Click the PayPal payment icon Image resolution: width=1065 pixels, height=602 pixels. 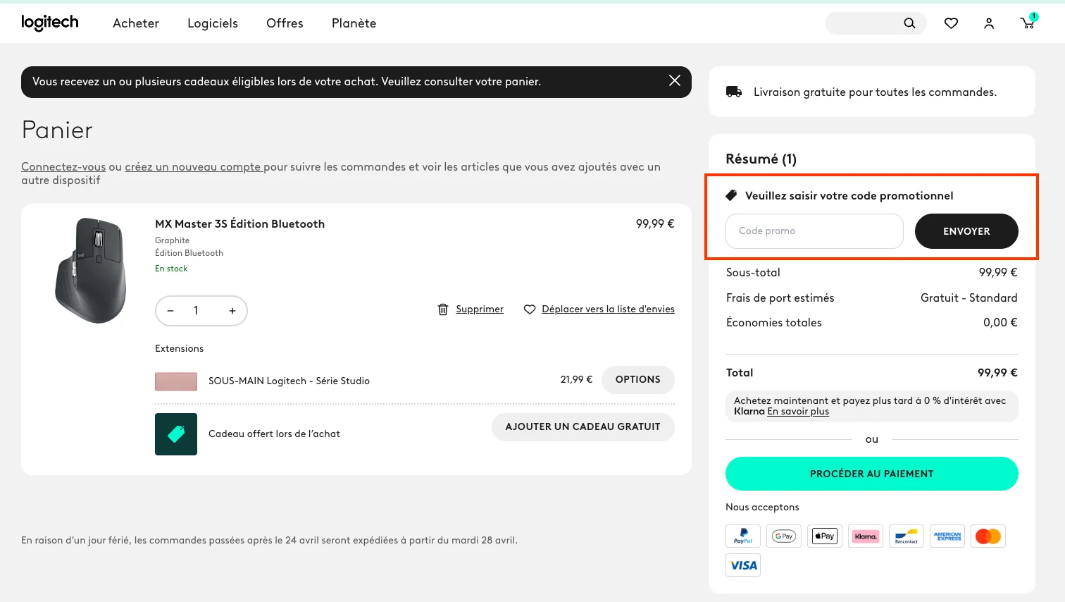[x=743, y=536]
